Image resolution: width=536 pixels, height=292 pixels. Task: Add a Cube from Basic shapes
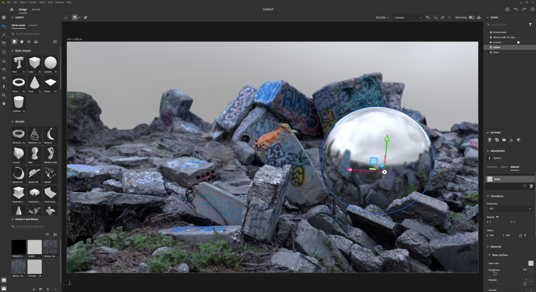[x=35, y=62]
